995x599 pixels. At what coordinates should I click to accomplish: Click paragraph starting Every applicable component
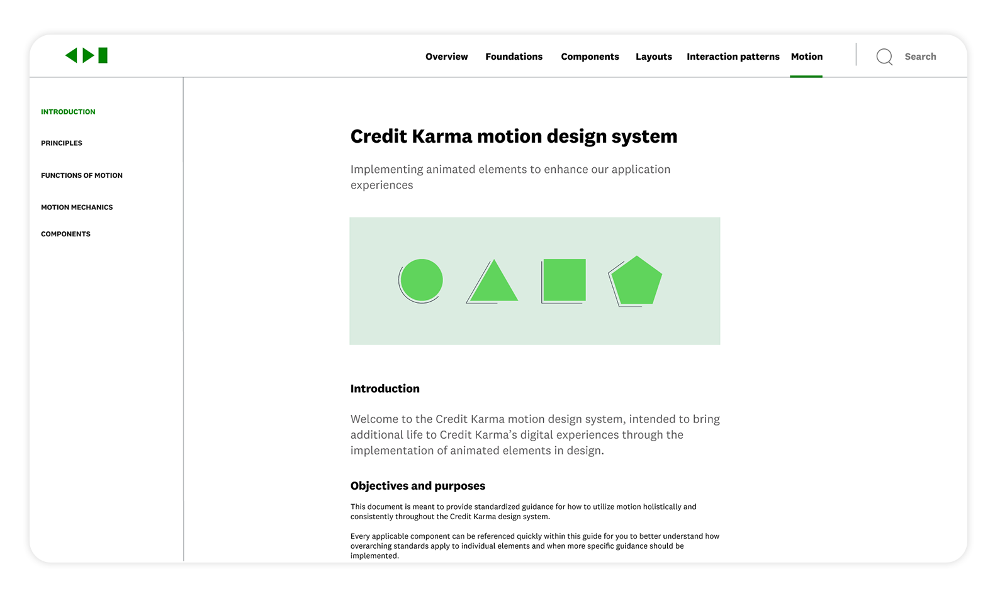tap(534, 546)
